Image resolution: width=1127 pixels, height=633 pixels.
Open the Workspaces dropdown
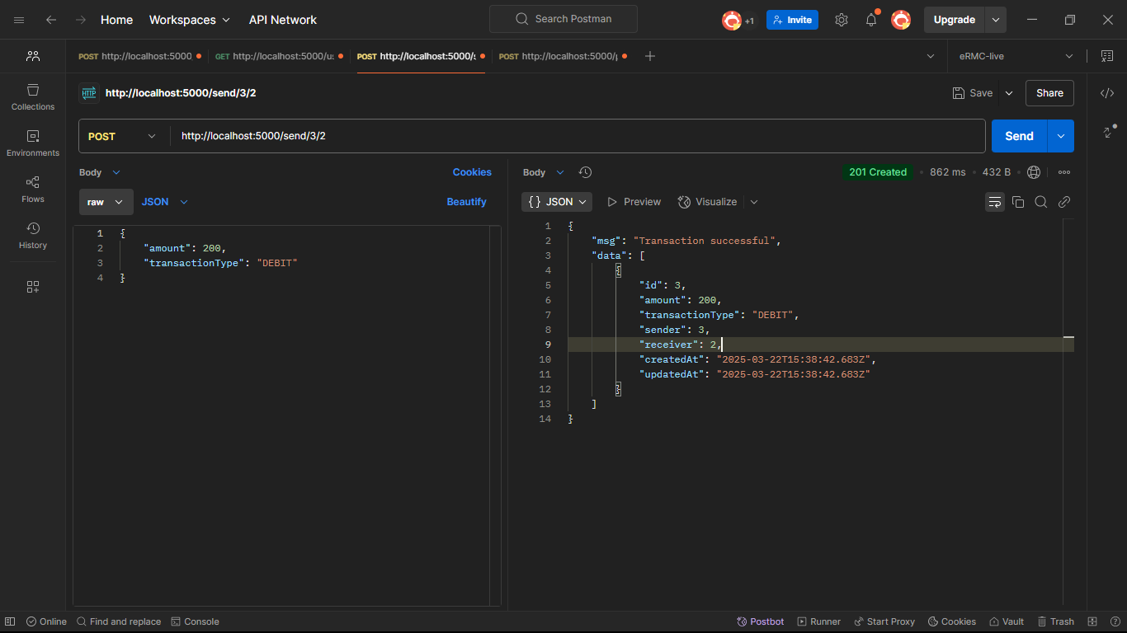click(x=190, y=20)
